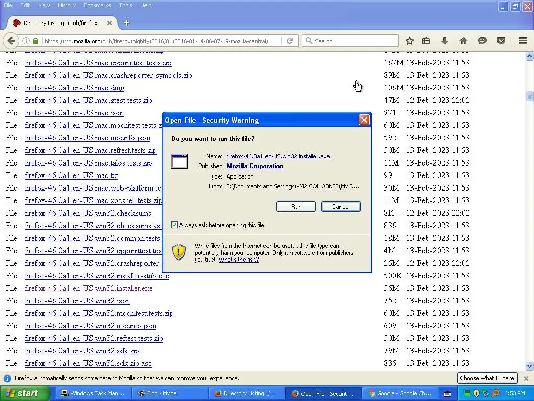Open the Bookmarks menu
Image resolution: width=534 pixels, height=401 pixels.
point(97,5)
